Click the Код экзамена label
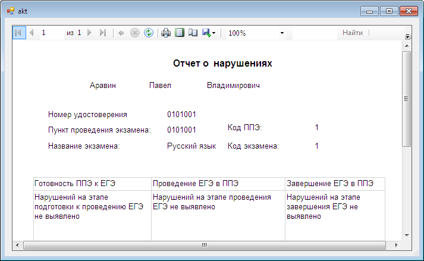 click(x=253, y=146)
